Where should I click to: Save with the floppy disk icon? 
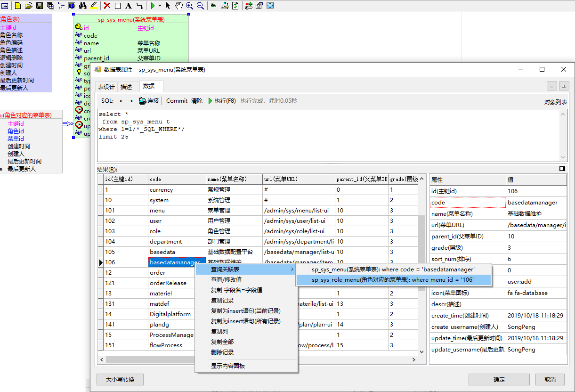pos(40,6)
